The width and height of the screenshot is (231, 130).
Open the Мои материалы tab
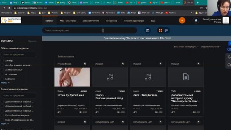point(68,21)
